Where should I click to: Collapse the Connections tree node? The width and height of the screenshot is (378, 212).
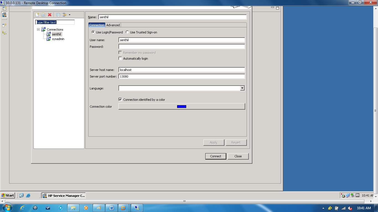38,30
